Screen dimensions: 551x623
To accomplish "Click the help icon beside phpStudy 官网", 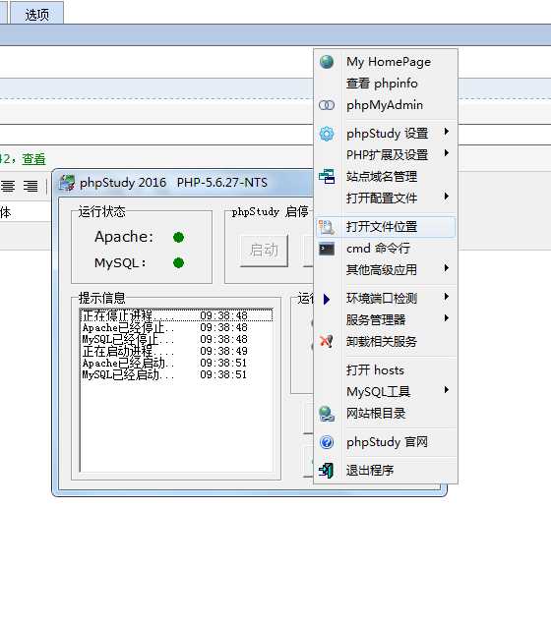I will tap(327, 442).
